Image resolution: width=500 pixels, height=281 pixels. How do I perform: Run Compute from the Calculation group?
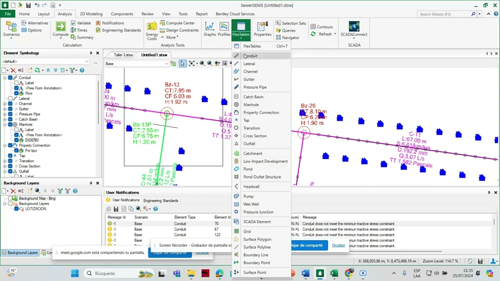[61, 29]
